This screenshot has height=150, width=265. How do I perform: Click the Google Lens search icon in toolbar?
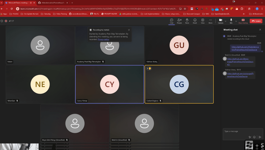pos(249,9)
